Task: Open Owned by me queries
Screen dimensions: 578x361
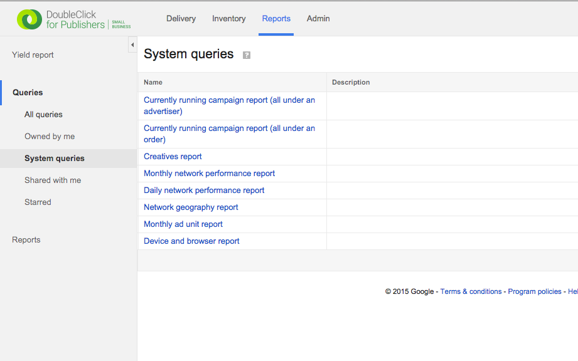Action: [x=50, y=137]
